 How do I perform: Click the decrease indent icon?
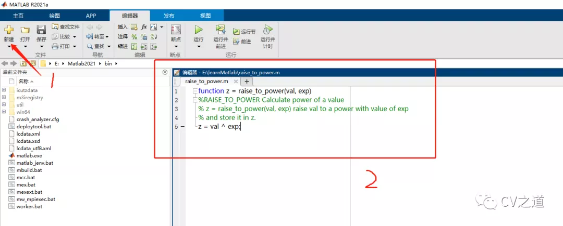tap(154, 46)
